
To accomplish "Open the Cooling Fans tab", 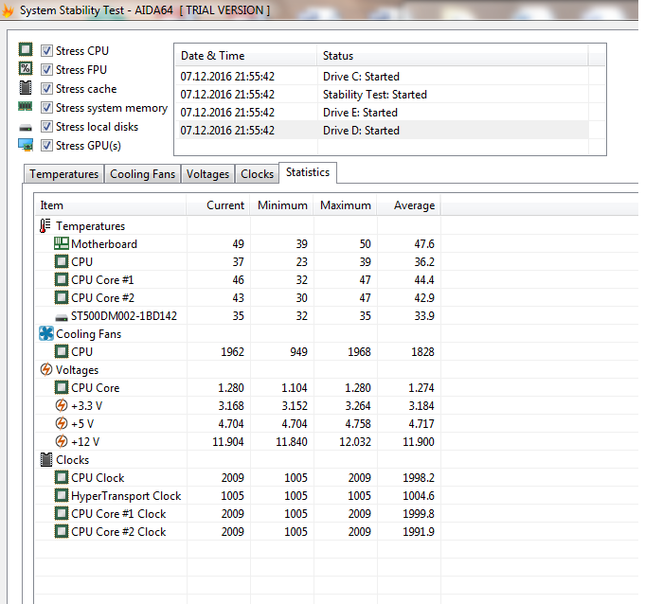I will [142, 174].
